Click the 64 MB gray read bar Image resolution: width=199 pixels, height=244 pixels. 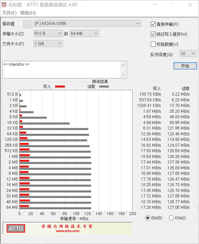55,208
